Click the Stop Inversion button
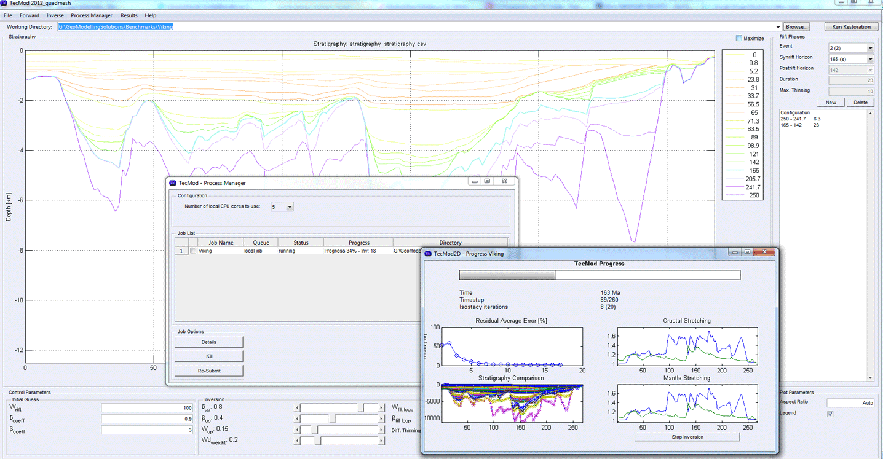 687,437
